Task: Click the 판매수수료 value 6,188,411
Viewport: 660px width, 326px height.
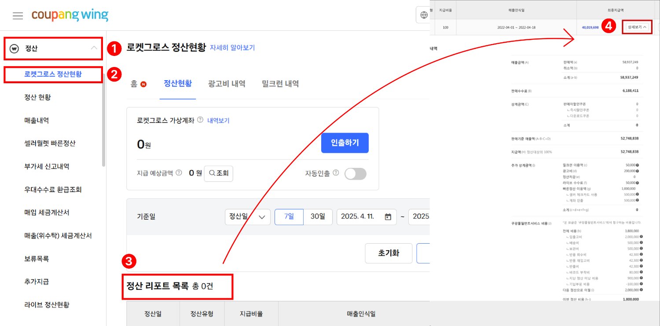Action: 631,90
